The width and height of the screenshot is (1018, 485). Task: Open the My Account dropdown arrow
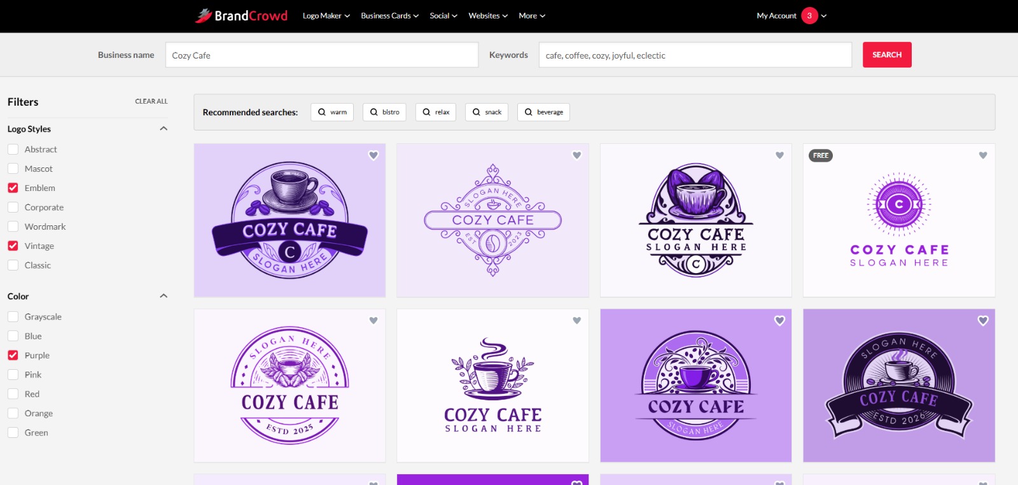point(824,16)
